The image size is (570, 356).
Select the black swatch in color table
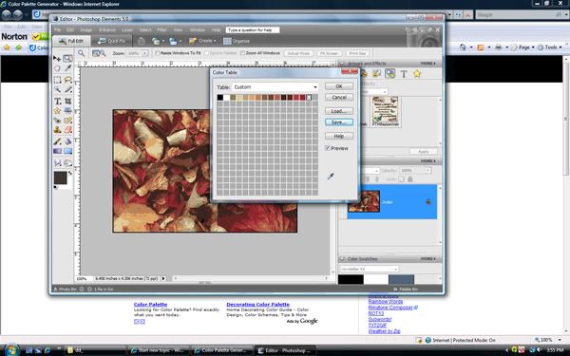coord(220,98)
